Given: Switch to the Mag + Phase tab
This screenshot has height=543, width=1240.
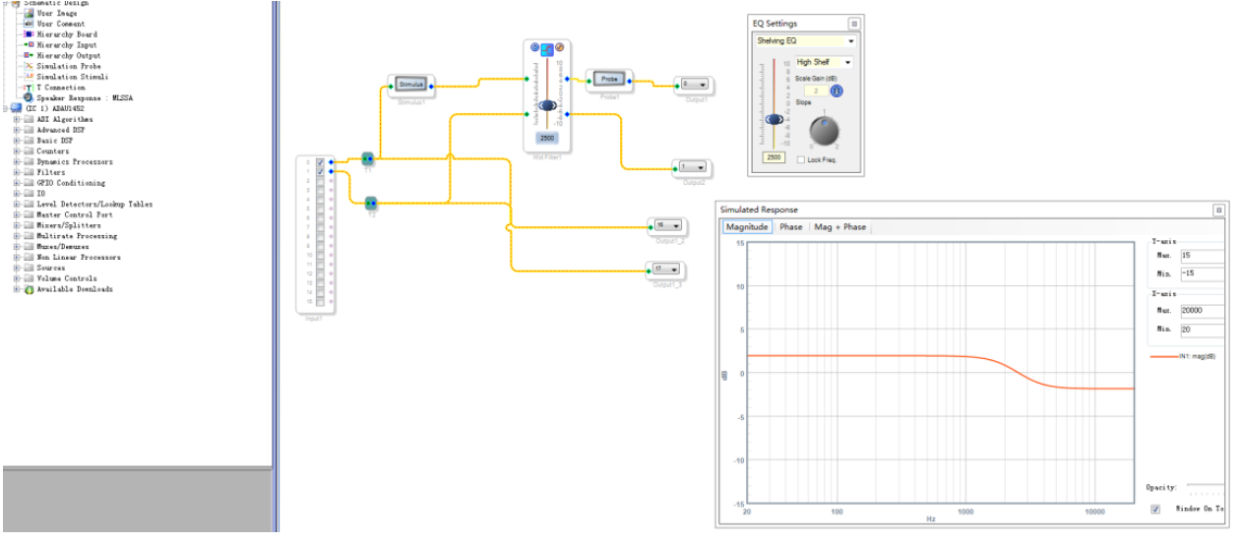Looking at the screenshot, I should (x=839, y=227).
